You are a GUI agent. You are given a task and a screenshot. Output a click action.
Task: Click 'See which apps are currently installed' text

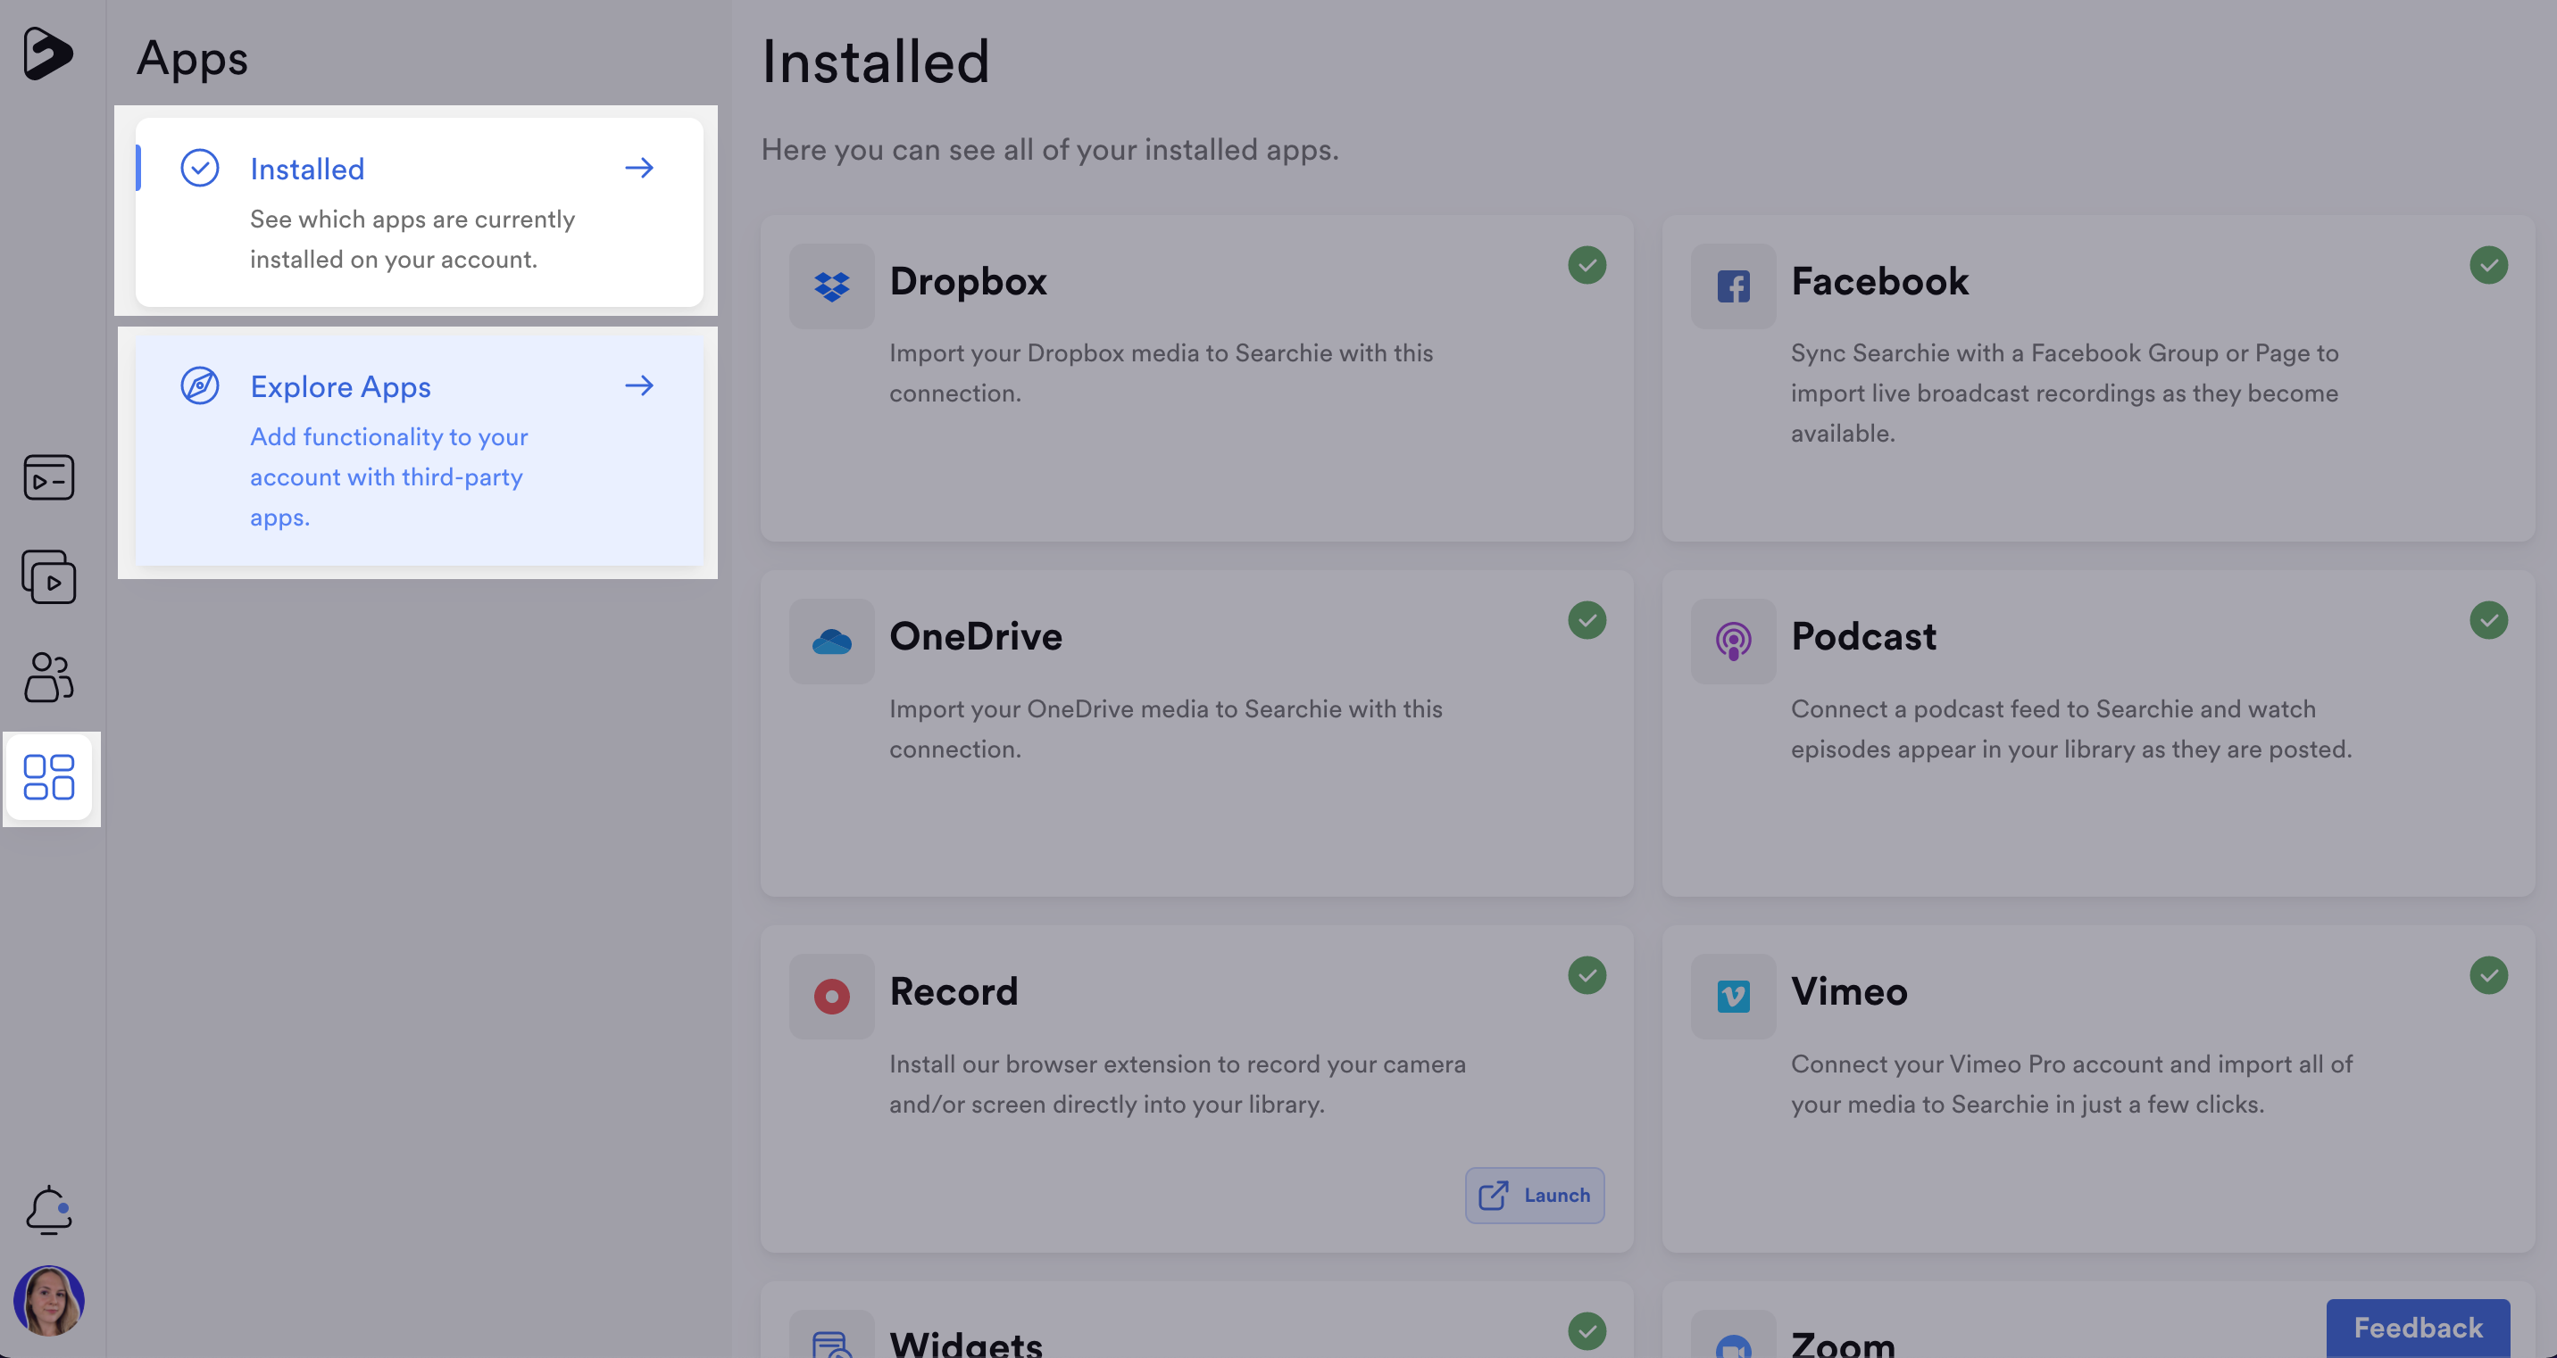[x=412, y=239]
